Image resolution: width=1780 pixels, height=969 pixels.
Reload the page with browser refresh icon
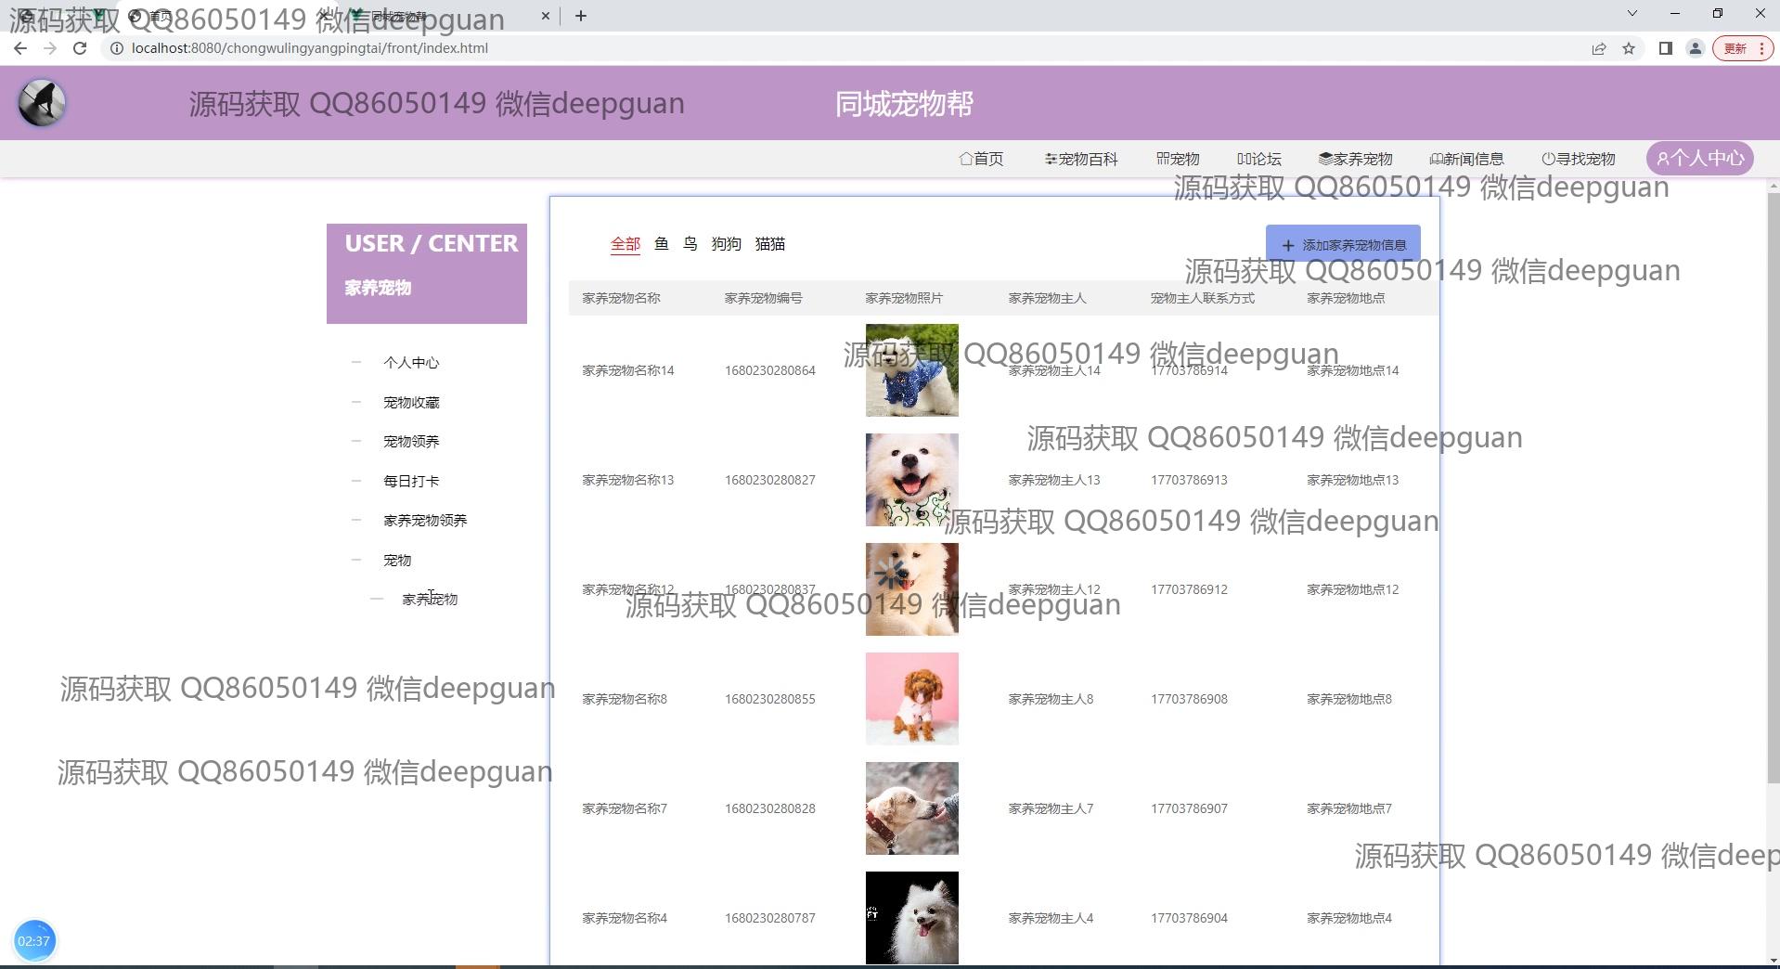[80, 48]
